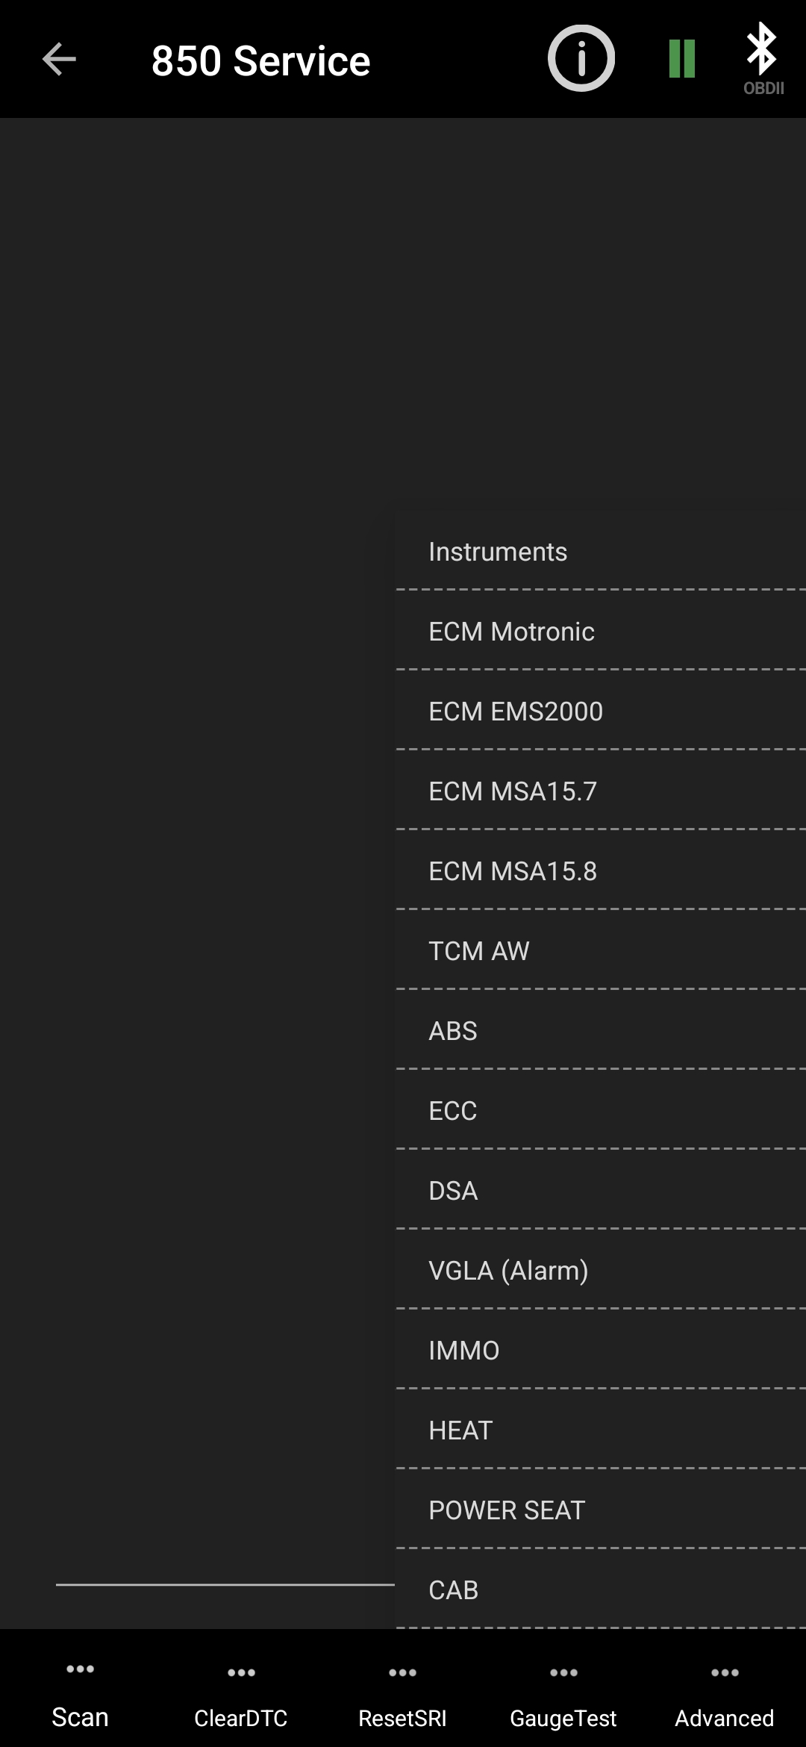The width and height of the screenshot is (806, 1747).
Task: Pick ECM MSA15.8 module
Action: 513,871
